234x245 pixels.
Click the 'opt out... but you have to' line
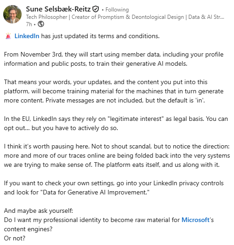pos(61,128)
